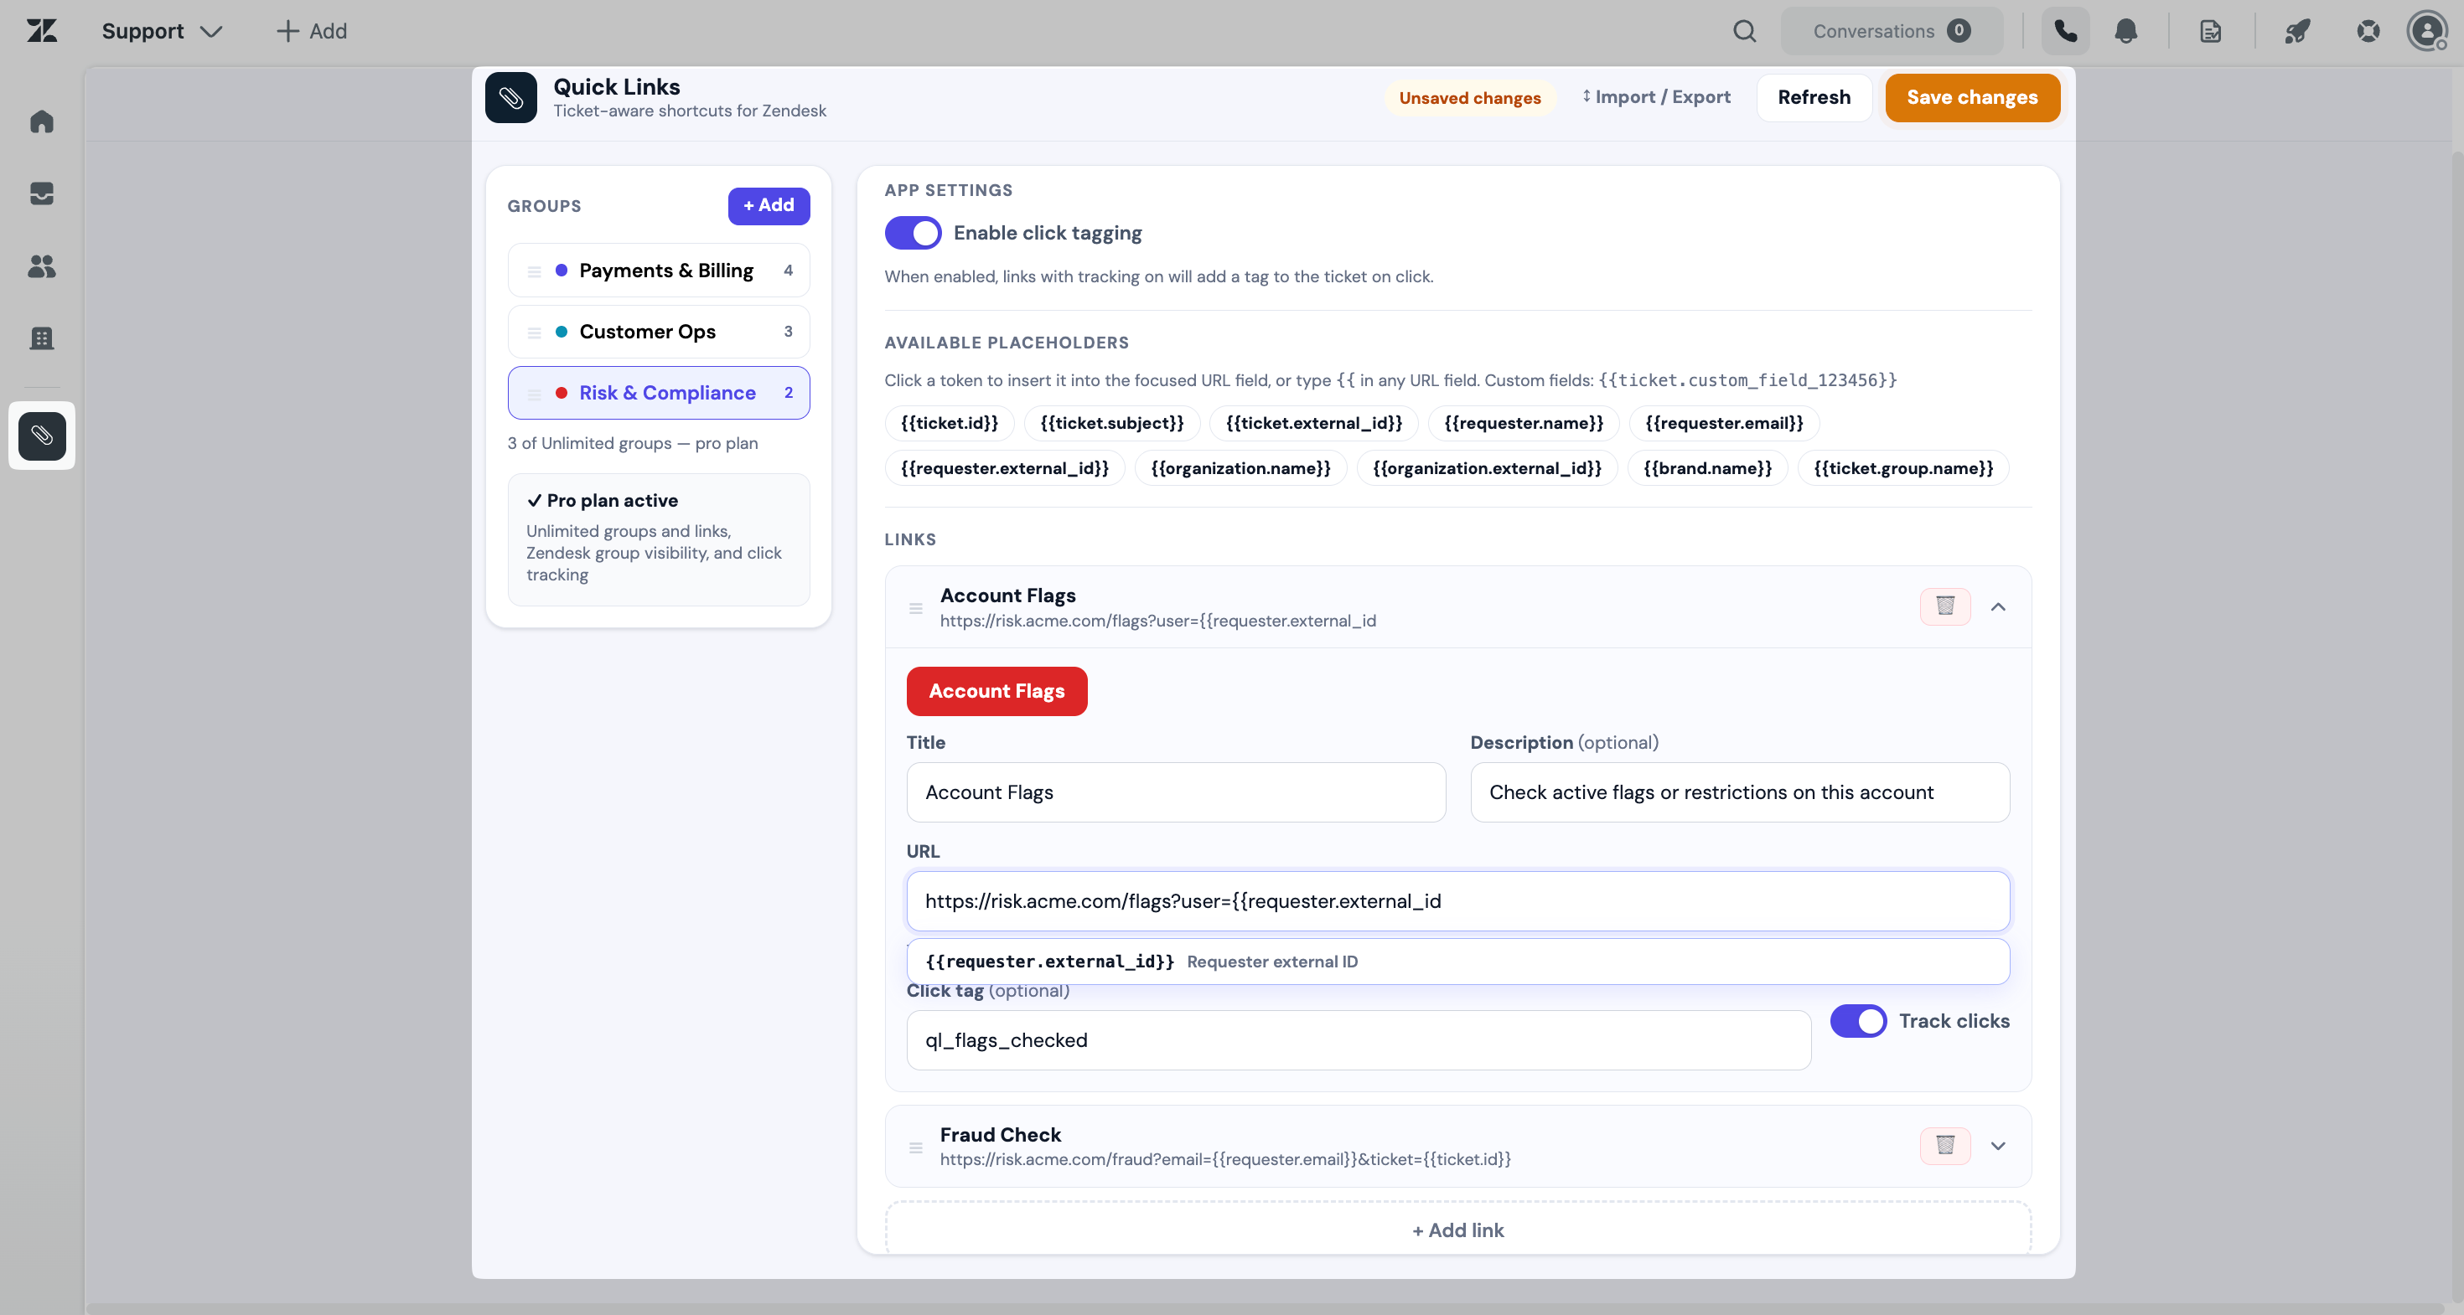Grab the Account Flags link drag handle
Image resolution: width=2464 pixels, height=1315 pixels.
click(x=915, y=608)
